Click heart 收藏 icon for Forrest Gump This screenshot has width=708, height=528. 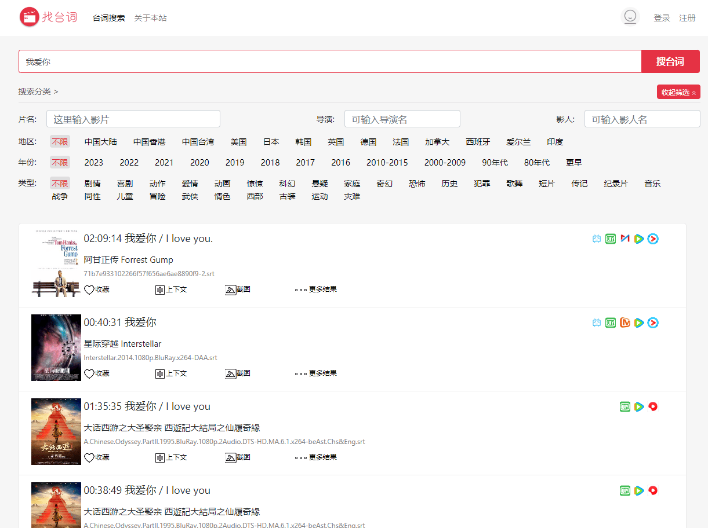[x=89, y=290]
